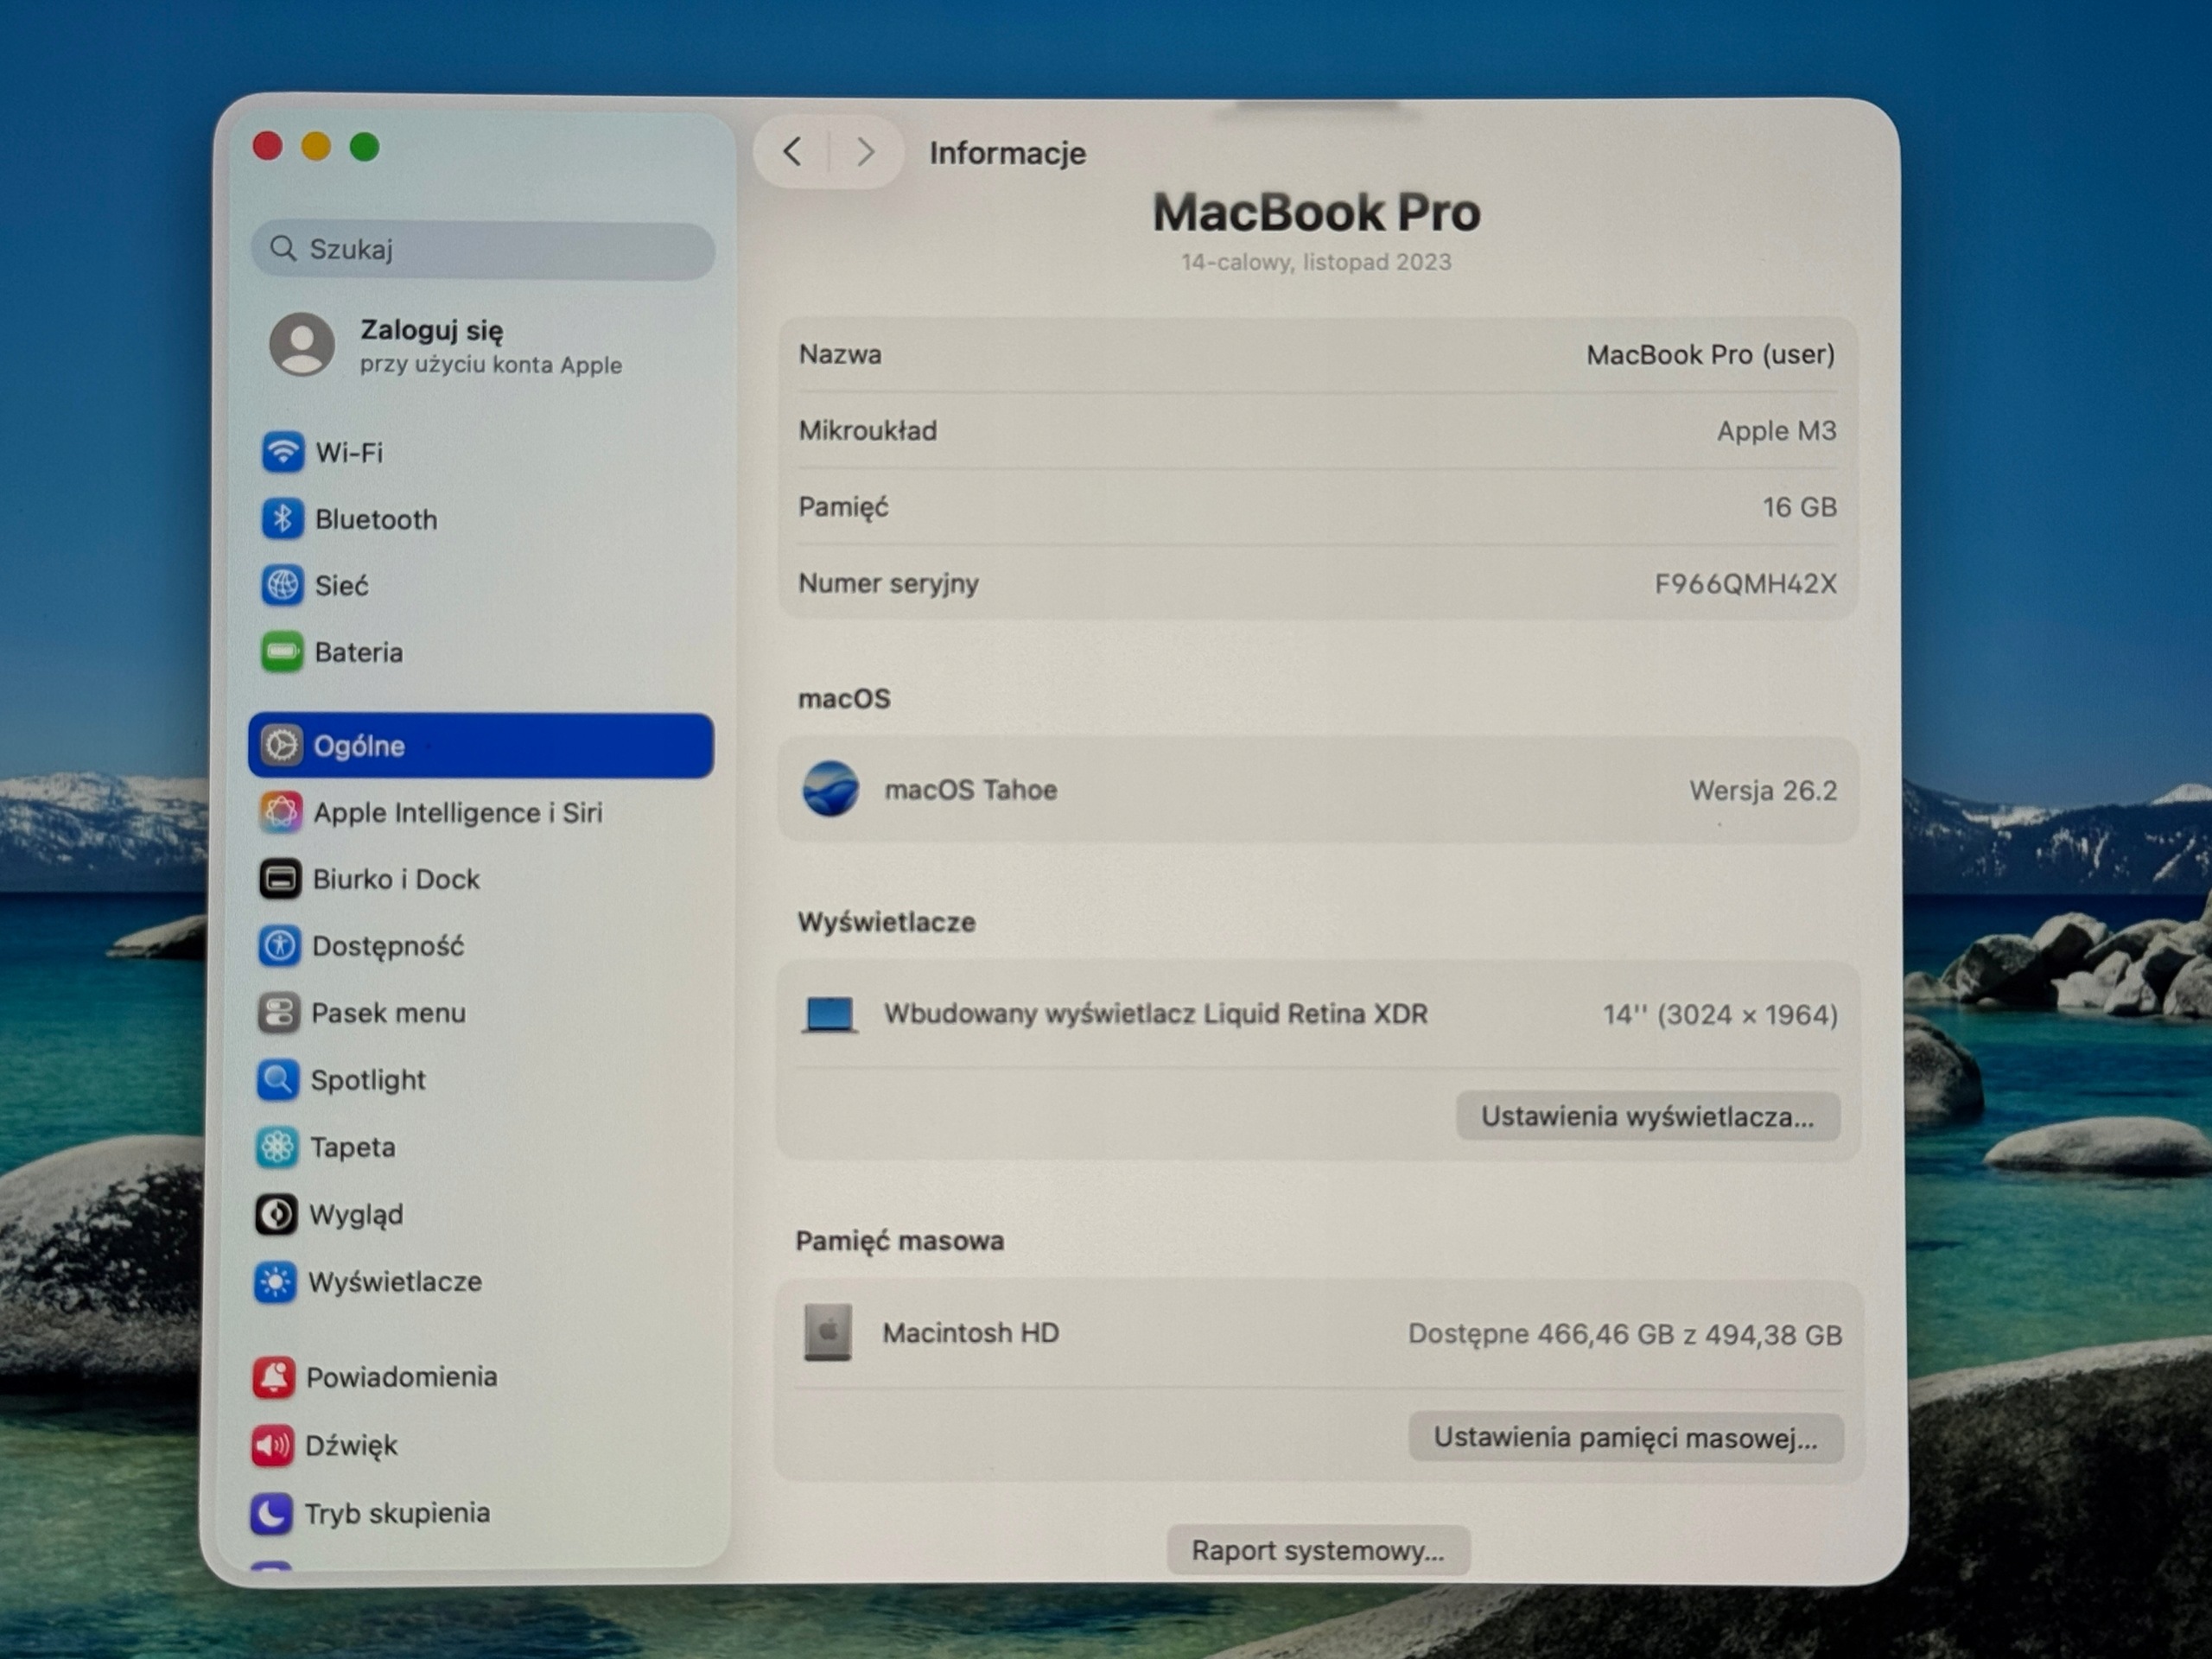Image resolution: width=2212 pixels, height=1659 pixels.
Task: Select the Powiadomienia bell icon
Action: 273,1377
